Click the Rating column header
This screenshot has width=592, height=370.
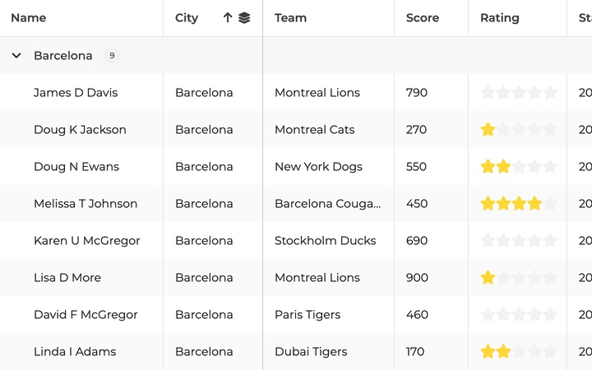tap(500, 18)
